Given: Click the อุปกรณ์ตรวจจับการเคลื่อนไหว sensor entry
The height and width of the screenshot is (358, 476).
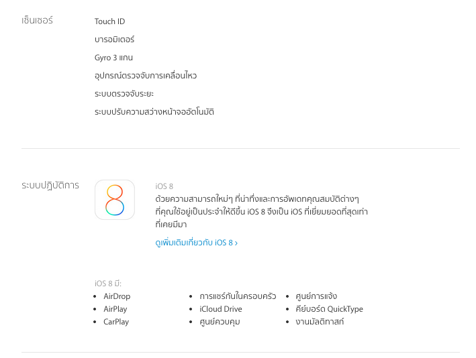Looking at the screenshot, I should pyautogui.click(x=146, y=76).
